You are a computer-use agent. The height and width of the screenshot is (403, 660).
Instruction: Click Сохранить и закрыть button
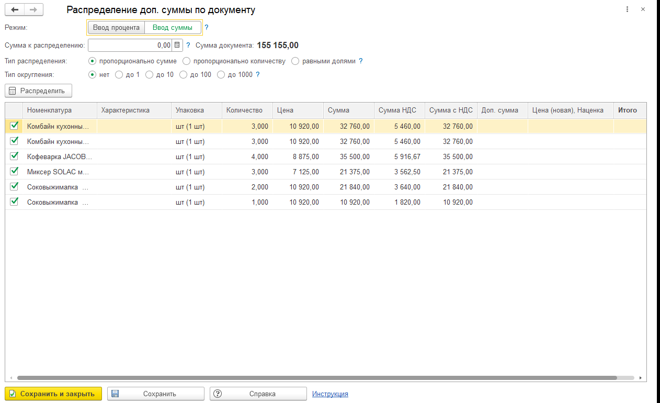click(53, 394)
